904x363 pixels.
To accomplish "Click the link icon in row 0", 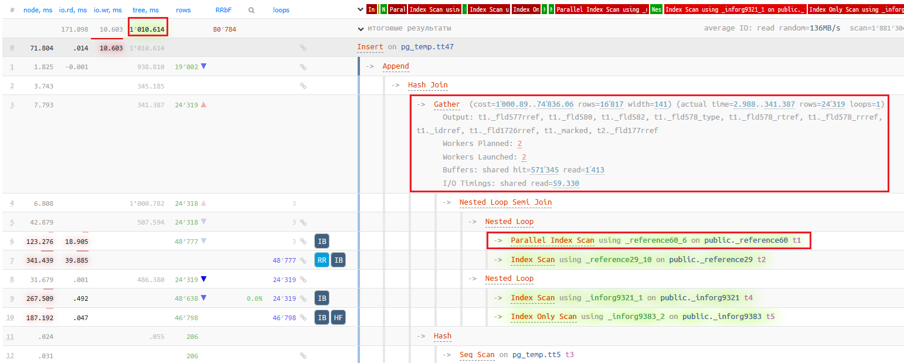I will tap(303, 48).
